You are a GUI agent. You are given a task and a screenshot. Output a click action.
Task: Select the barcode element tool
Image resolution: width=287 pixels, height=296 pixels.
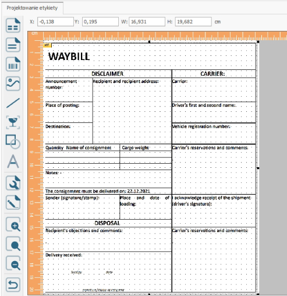[13, 64]
